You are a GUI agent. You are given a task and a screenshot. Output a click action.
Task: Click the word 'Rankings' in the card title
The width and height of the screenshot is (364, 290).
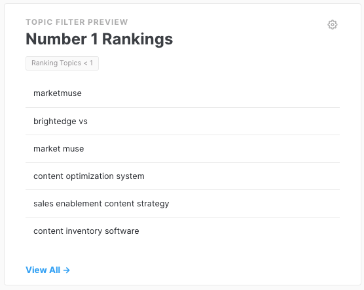[x=137, y=39]
